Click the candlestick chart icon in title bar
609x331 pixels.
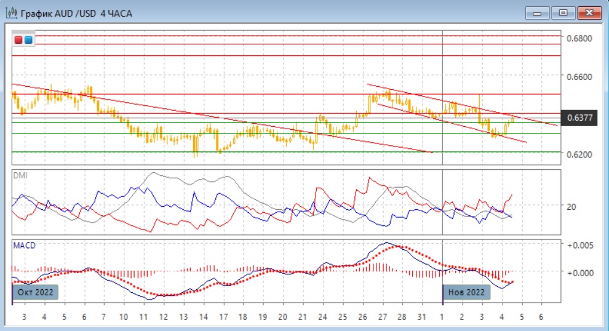(x=10, y=12)
